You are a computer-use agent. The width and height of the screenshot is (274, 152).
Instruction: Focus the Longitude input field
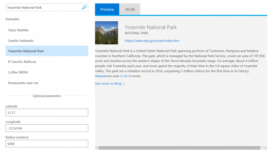click(x=47, y=128)
